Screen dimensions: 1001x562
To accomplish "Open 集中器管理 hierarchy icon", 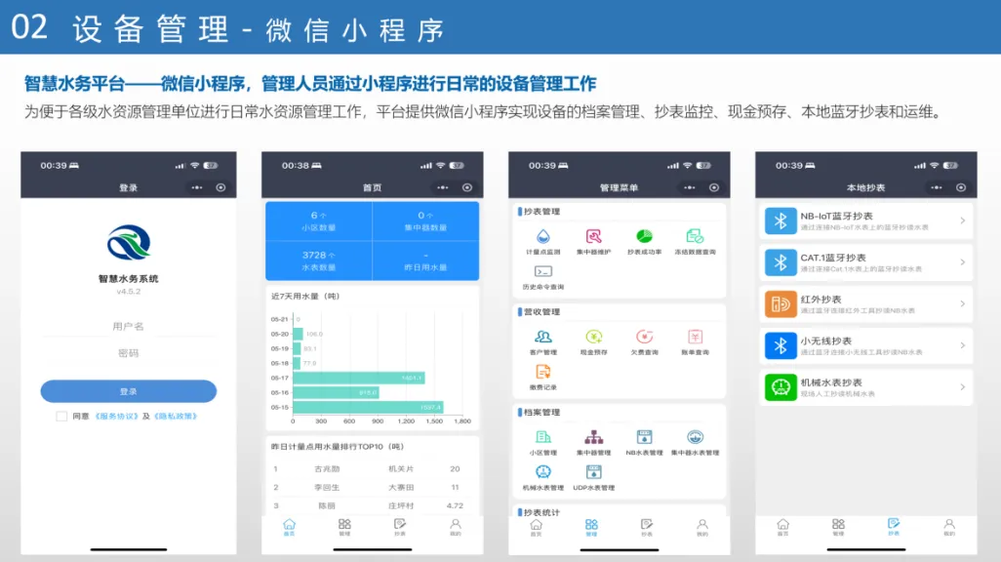I will tap(594, 437).
